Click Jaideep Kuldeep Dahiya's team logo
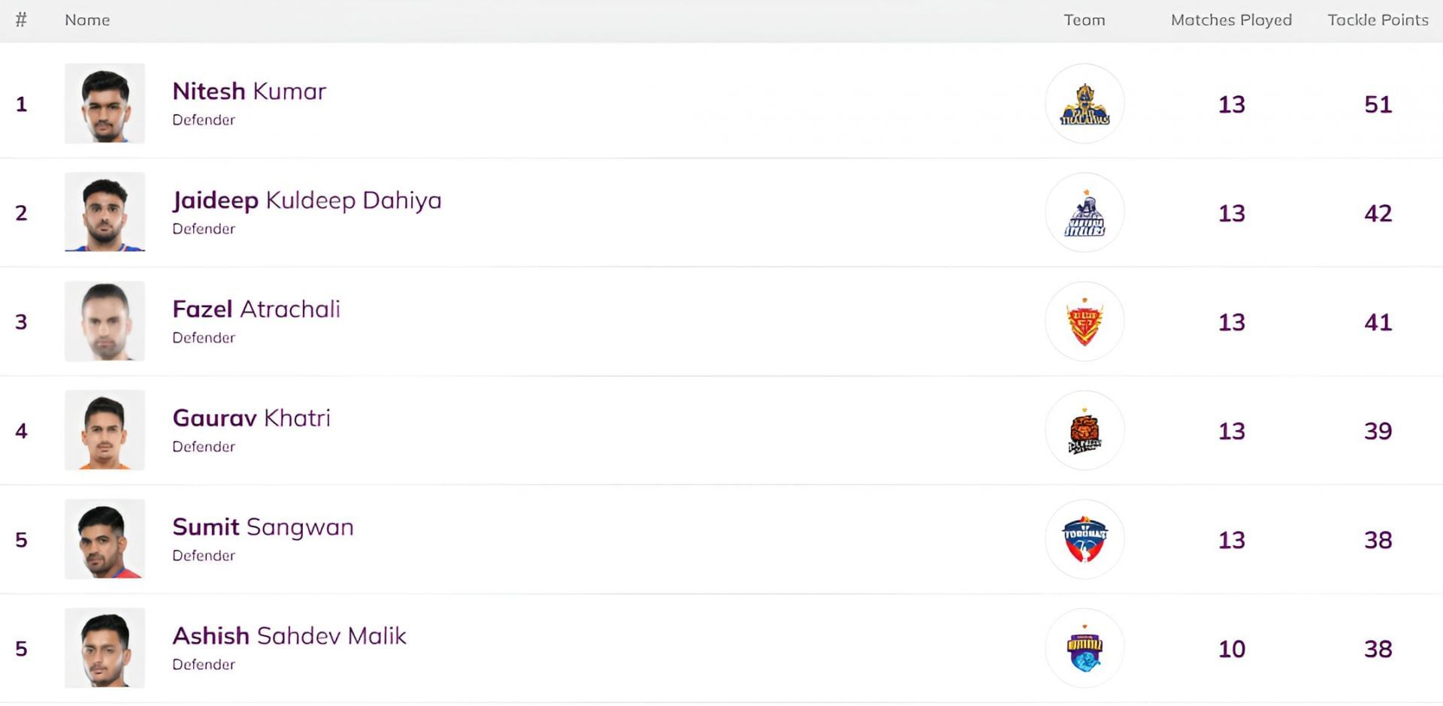The image size is (1443, 706). tap(1084, 213)
